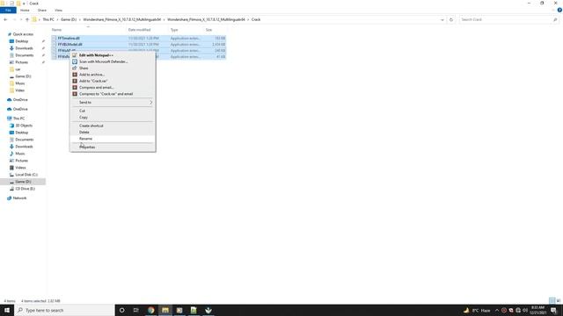Viewport: 563px width, 316px height.
Task: Select Cut from the context menu
Action: (82, 111)
